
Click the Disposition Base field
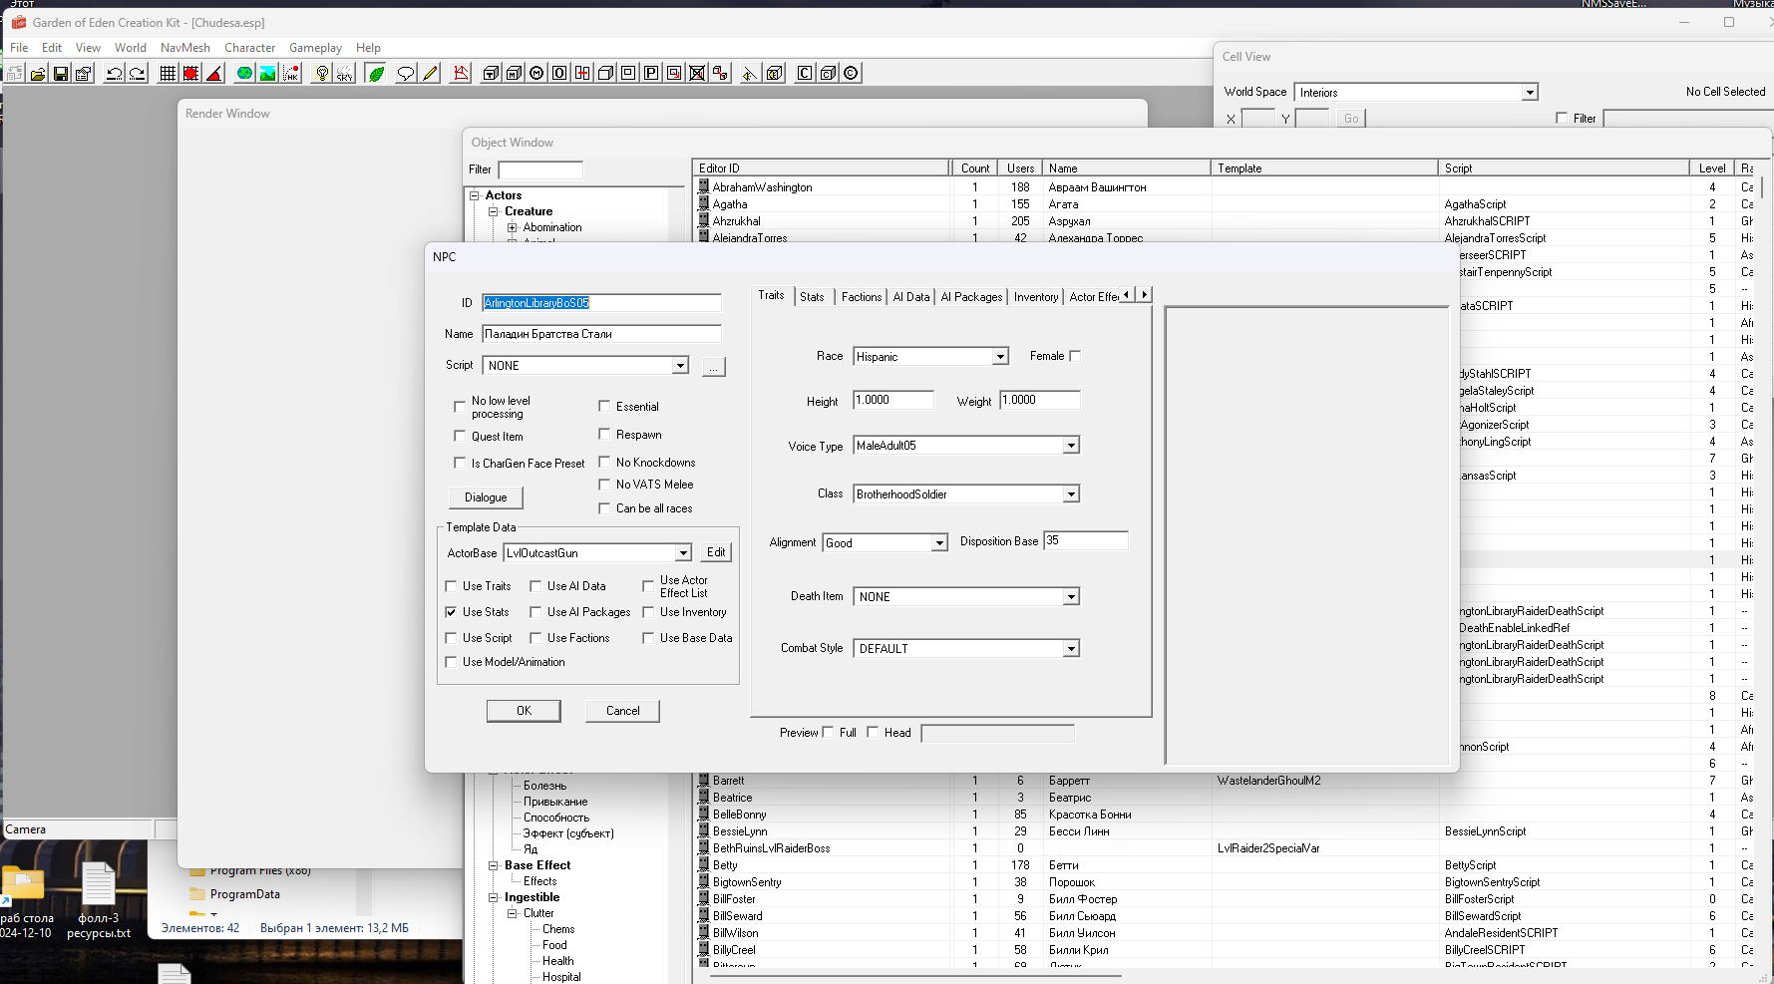(x=1086, y=540)
